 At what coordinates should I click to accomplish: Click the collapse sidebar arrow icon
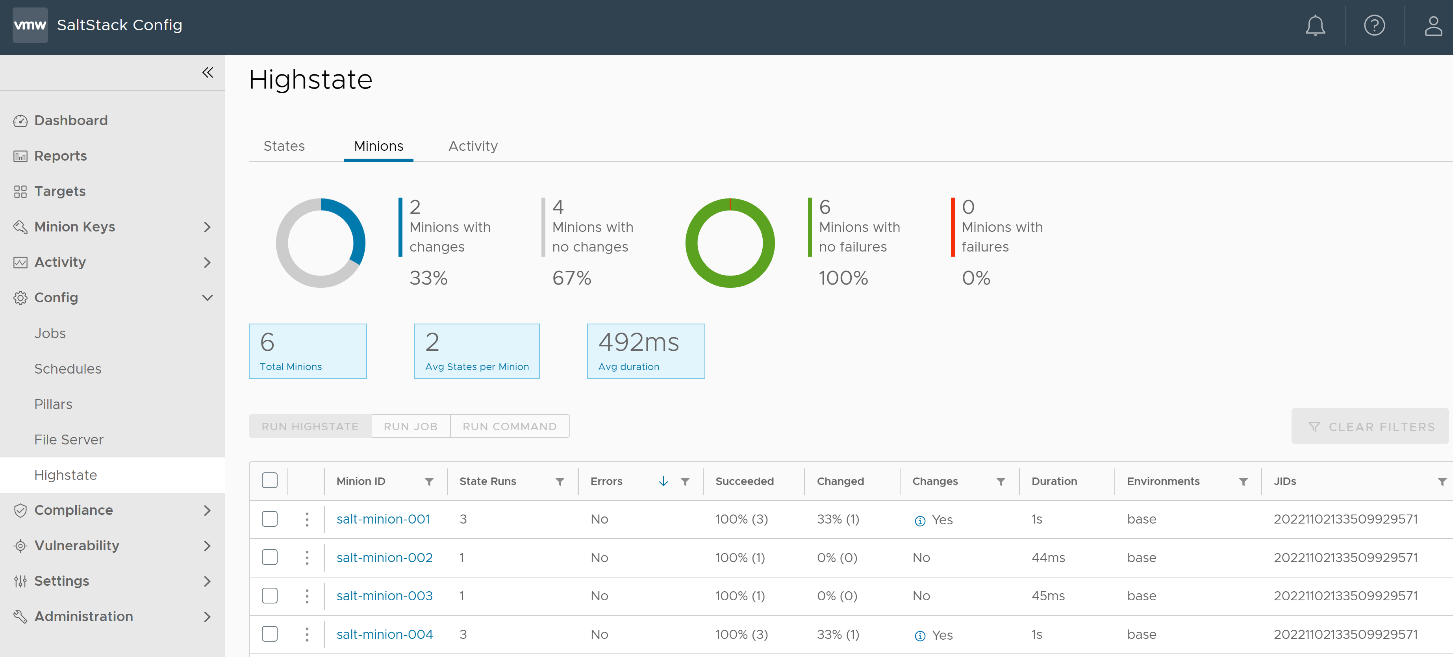(x=208, y=72)
